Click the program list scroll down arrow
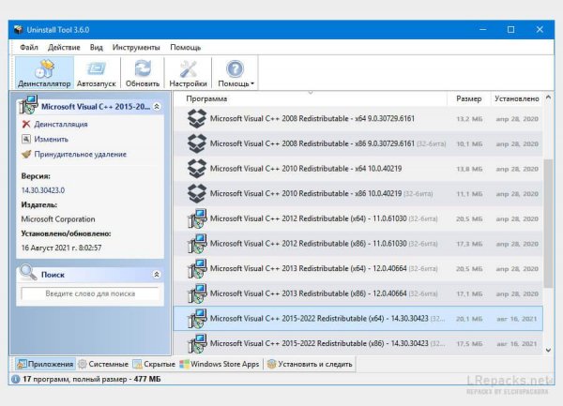Image resolution: width=563 pixels, height=406 pixels. click(548, 350)
